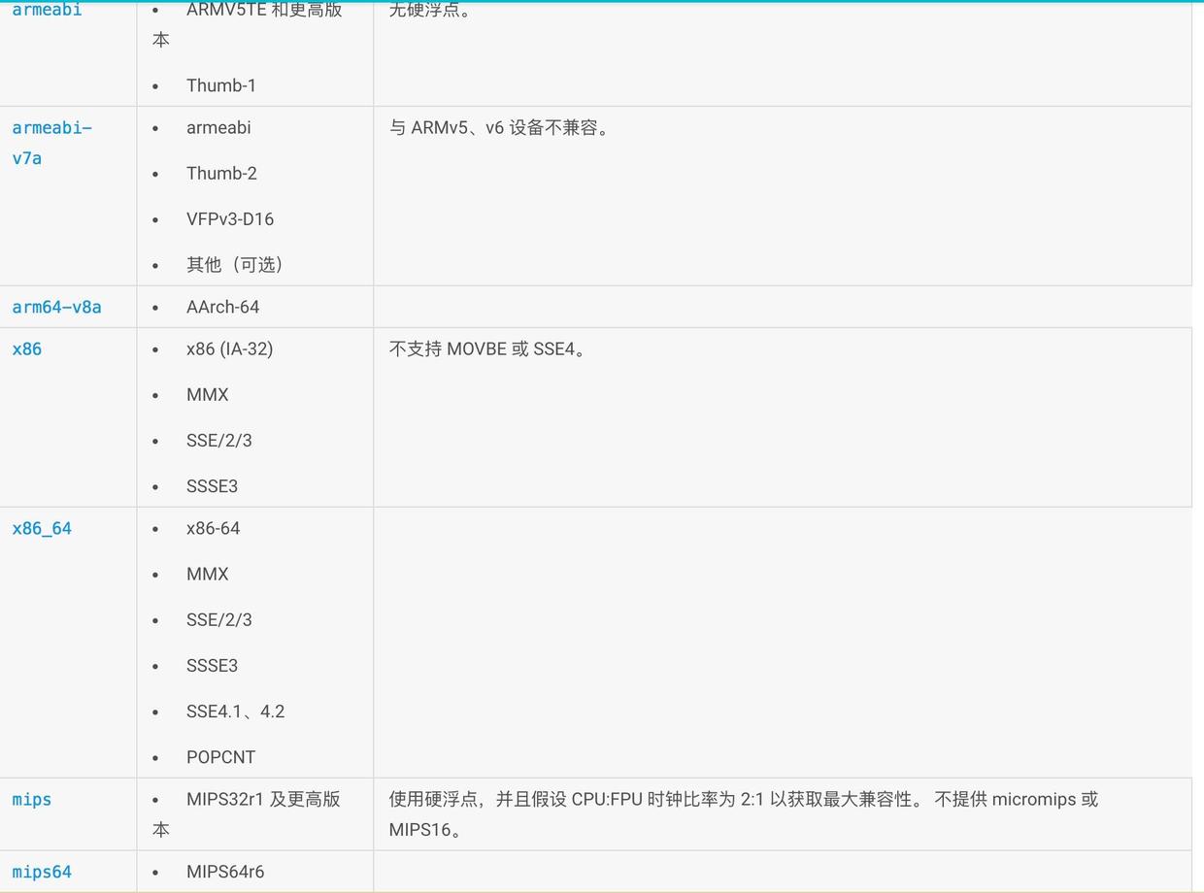Screen dimensions: 1204x893
Task: Open the x86 ABI link
Action: pos(27,349)
